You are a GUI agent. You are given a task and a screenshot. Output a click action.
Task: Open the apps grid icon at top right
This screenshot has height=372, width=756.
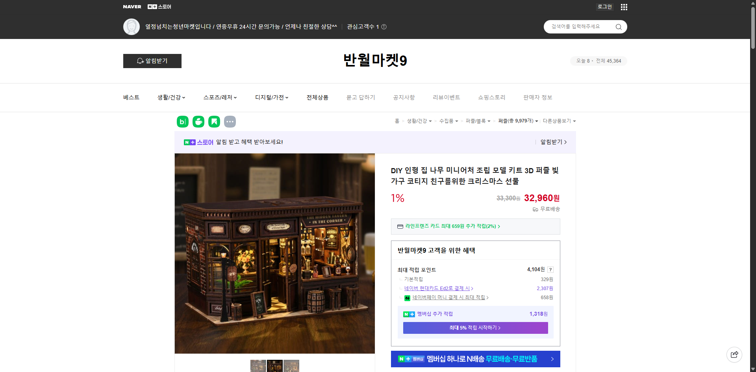(x=624, y=7)
